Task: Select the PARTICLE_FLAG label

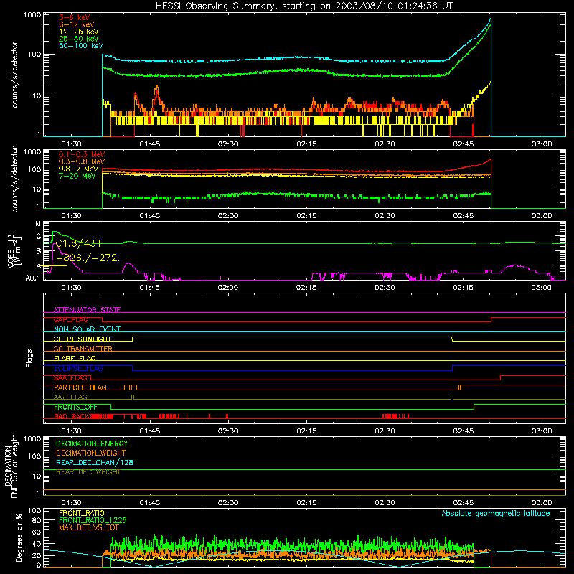Action: click(x=80, y=387)
